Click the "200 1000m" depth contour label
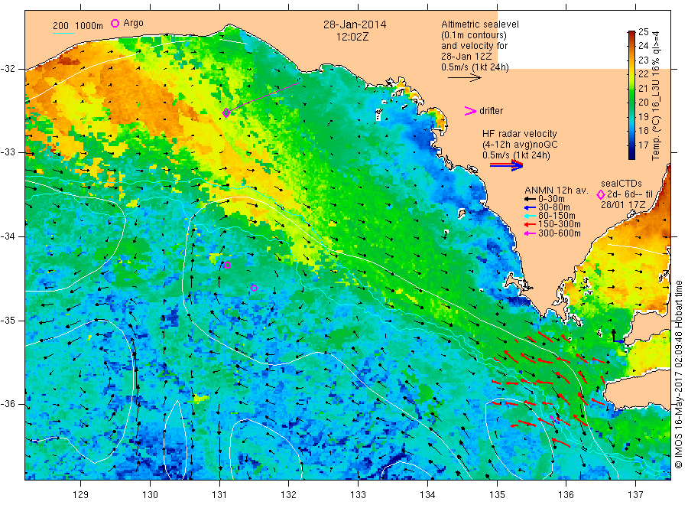This screenshot has width=688, height=505. pos(78,26)
